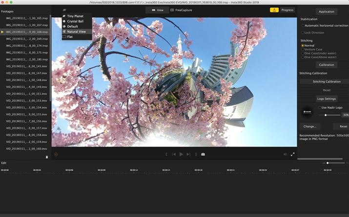349x217 pixels.
Task: Skip to the next frame icon
Action: pyautogui.click(x=188, y=154)
